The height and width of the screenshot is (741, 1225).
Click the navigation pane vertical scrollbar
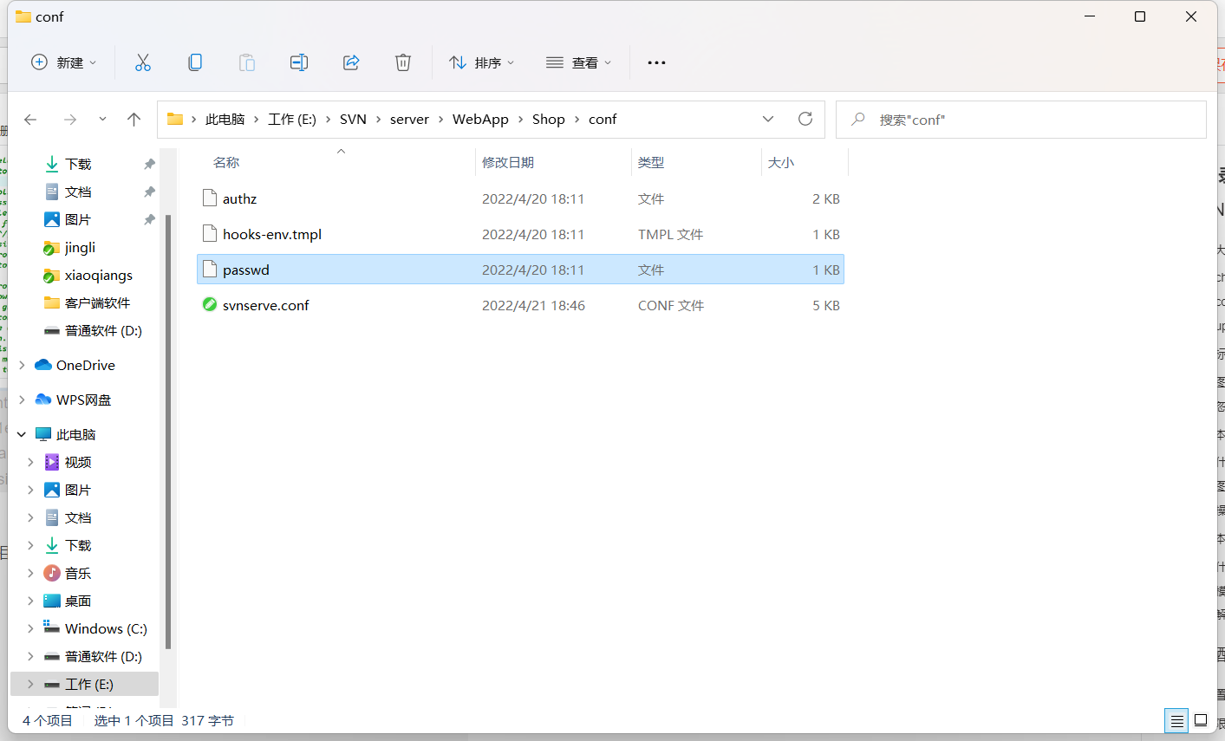click(x=168, y=432)
